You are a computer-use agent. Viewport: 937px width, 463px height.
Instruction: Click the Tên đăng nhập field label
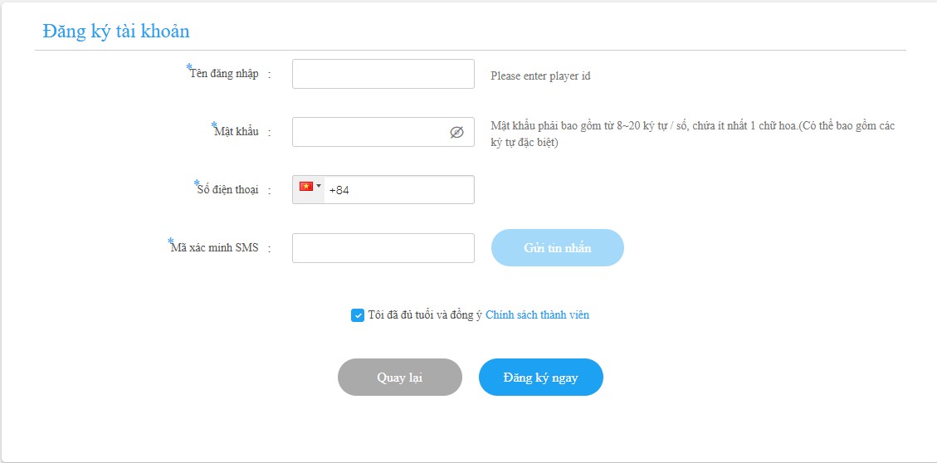[224, 74]
